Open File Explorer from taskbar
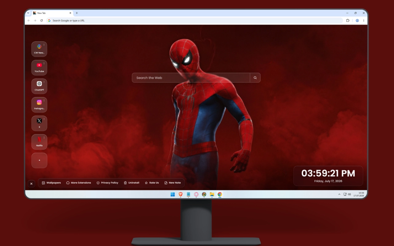This screenshot has height=246, width=394. click(x=212, y=194)
